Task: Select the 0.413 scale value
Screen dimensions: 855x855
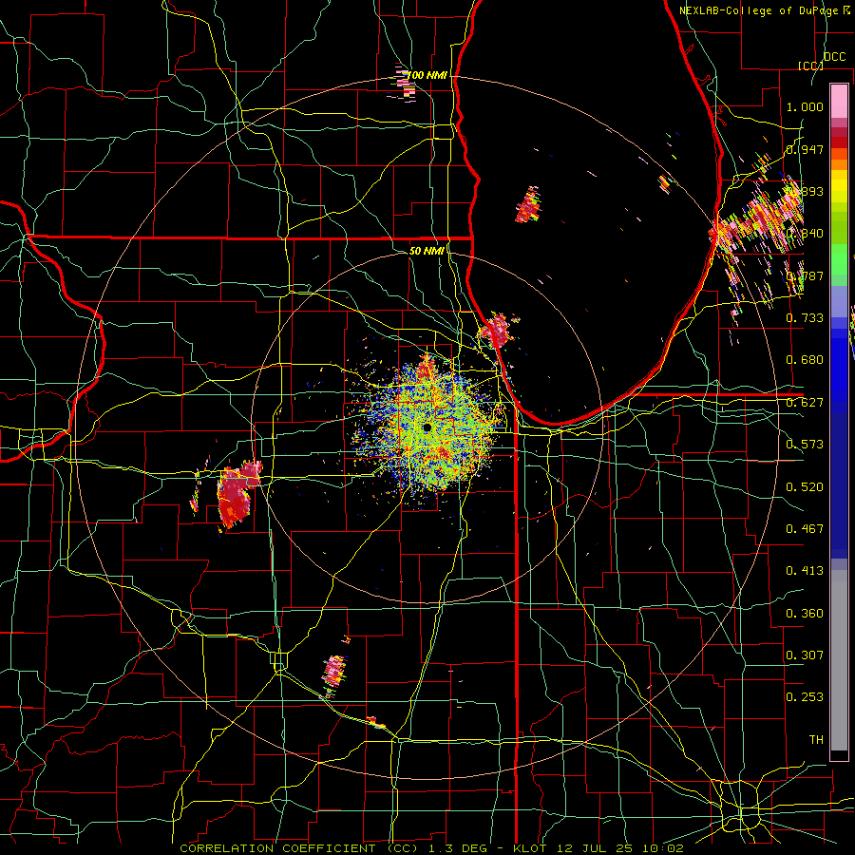Action: coord(805,571)
